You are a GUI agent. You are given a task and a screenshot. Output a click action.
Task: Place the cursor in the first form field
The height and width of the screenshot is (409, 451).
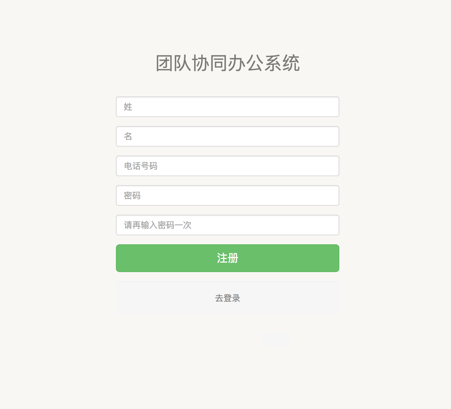tap(227, 107)
